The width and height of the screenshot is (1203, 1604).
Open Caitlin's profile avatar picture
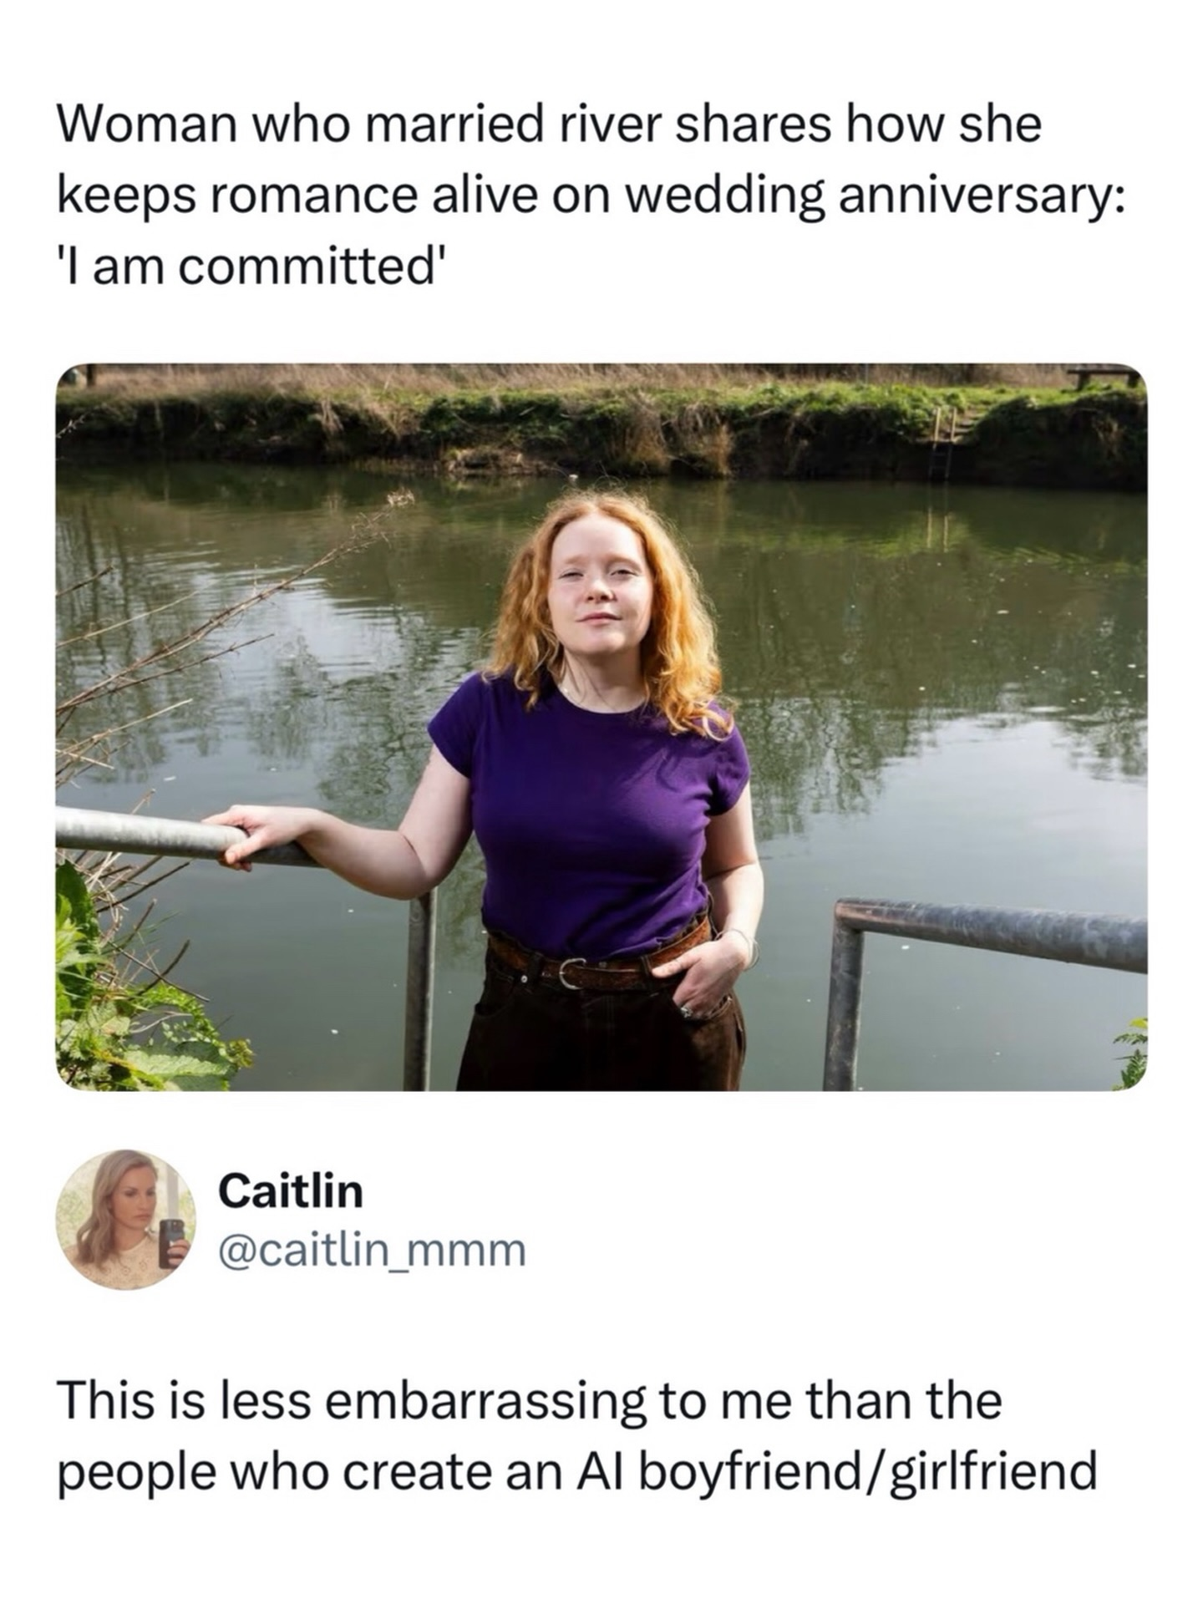126,1219
